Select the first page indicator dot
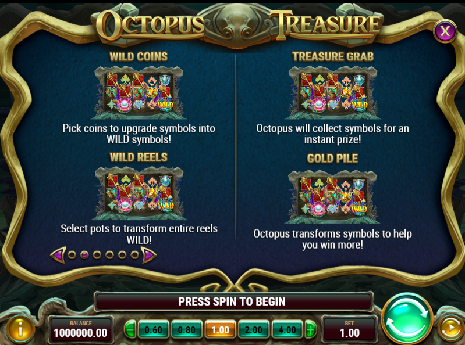The height and width of the screenshot is (345, 465). (72, 255)
